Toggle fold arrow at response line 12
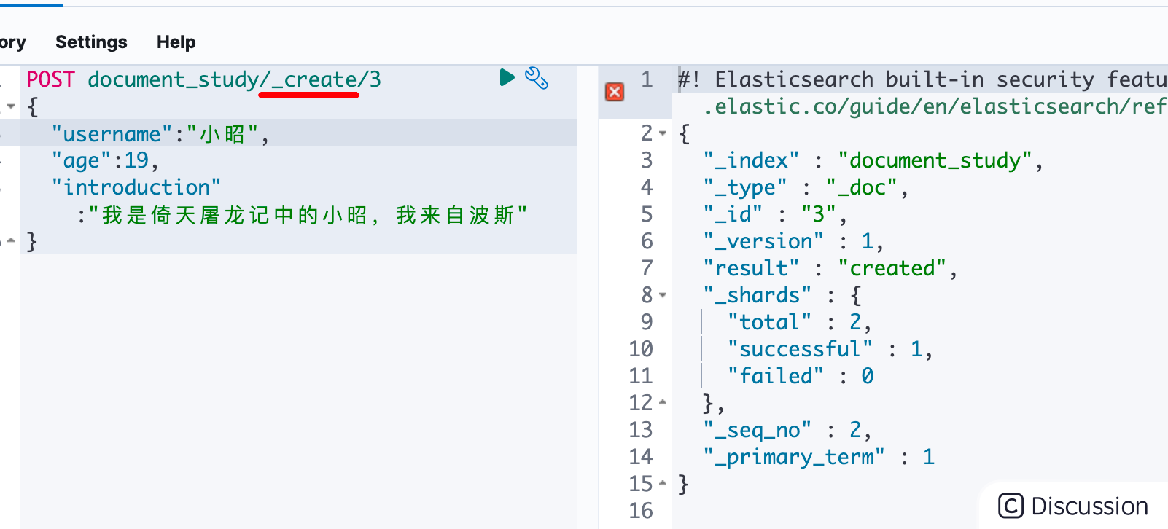The image size is (1168, 529). [x=663, y=402]
